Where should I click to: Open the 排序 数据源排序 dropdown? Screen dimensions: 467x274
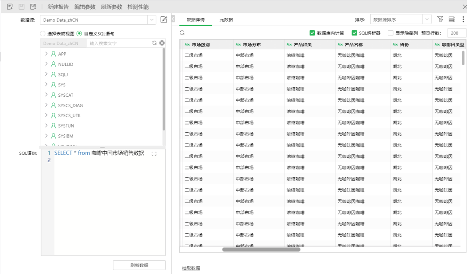coord(426,20)
